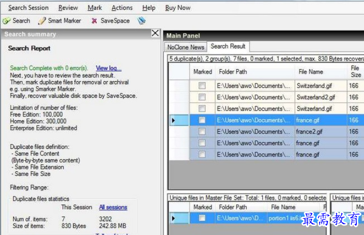Switch to the NoClone News tab
The image size is (364, 235).
pos(186,47)
